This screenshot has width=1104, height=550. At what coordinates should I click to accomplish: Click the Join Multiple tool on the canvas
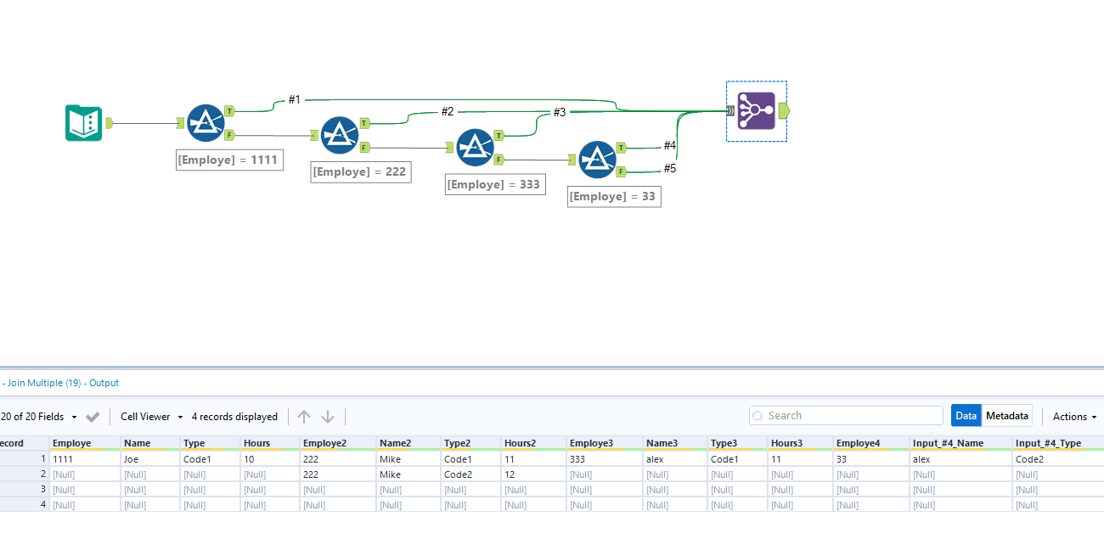755,109
